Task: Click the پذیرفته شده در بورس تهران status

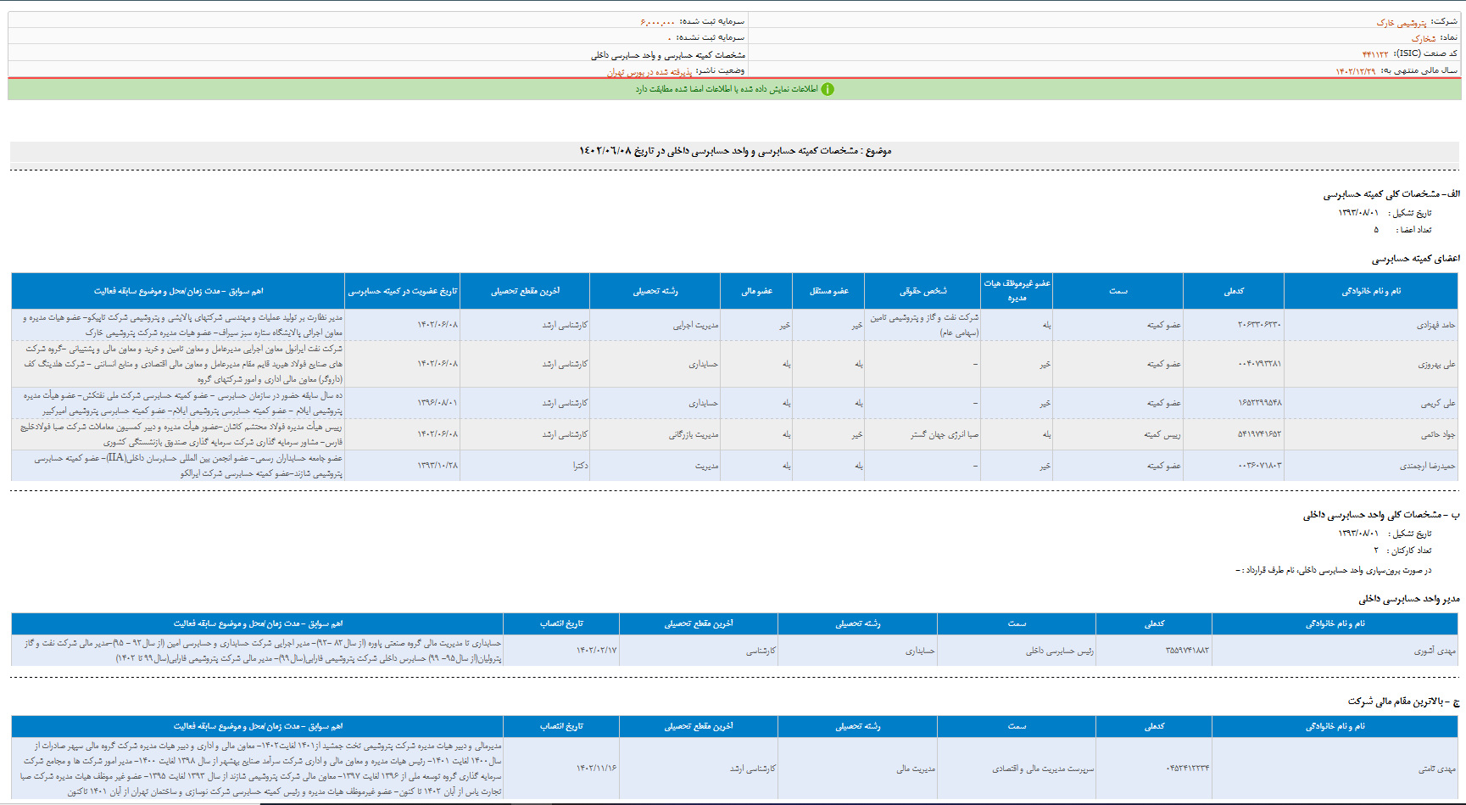Action: pos(649,72)
